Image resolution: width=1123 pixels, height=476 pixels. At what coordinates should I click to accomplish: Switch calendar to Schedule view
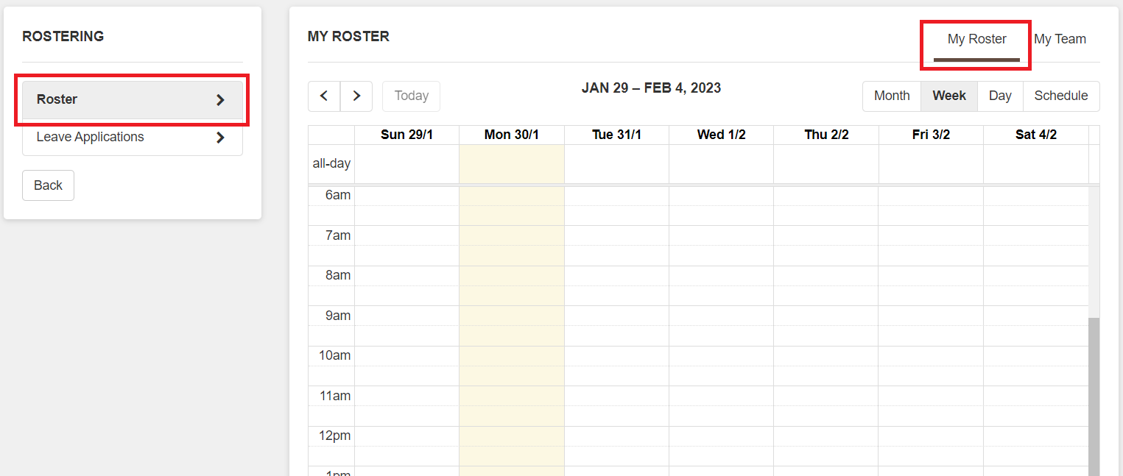click(x=1060, y=96)
